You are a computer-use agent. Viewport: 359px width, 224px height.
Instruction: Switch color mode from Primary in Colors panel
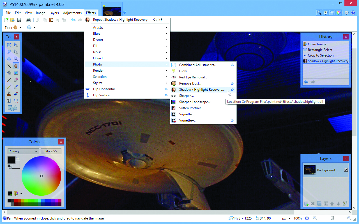[x=23, y=151]
